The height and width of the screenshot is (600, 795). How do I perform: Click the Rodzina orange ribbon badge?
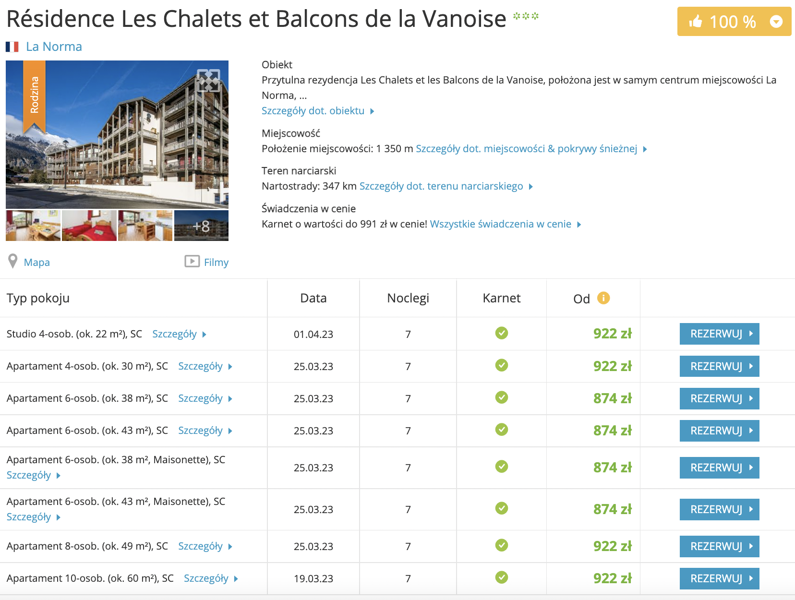point(35,96)
